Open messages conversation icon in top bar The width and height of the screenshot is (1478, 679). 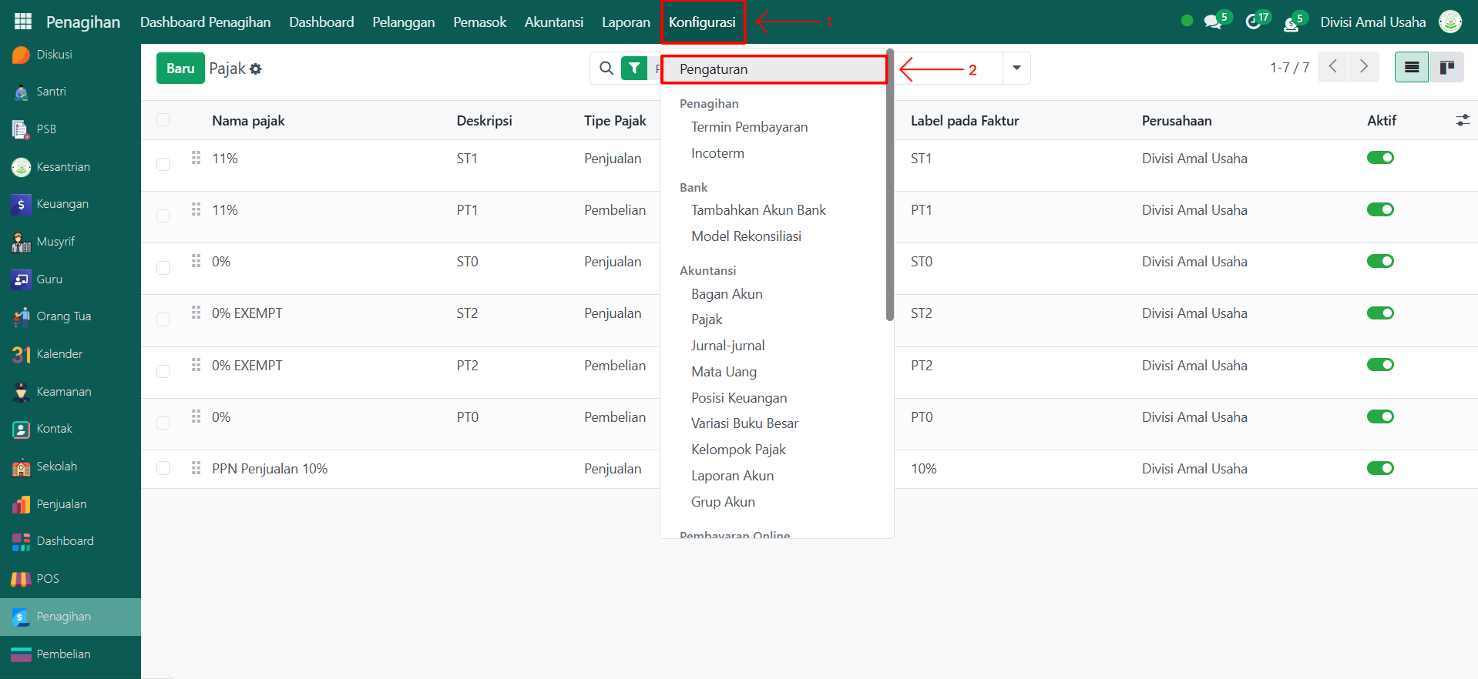(x=1213, y=22)
